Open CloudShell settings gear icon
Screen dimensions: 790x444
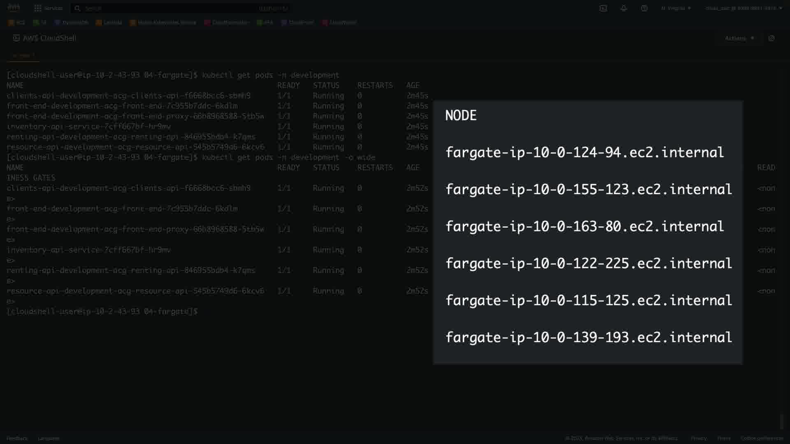(771, 38)
